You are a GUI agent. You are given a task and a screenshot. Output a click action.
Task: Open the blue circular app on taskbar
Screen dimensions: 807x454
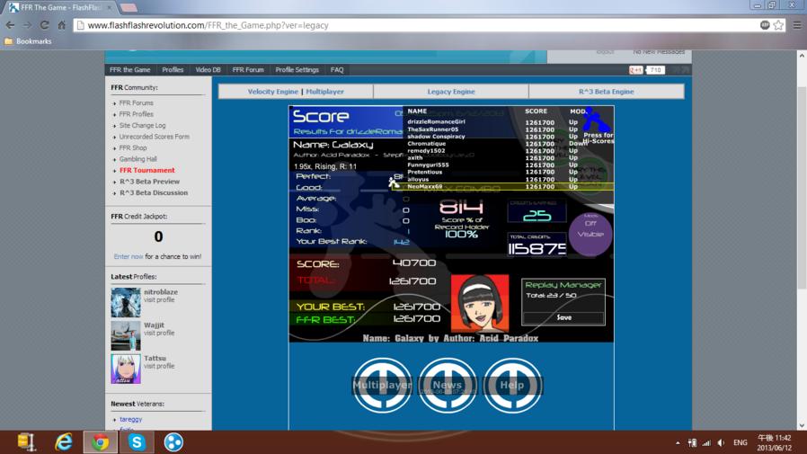pos(173,442)
